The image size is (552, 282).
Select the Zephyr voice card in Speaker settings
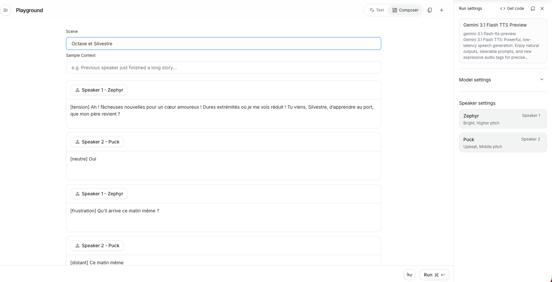[503, 119]
